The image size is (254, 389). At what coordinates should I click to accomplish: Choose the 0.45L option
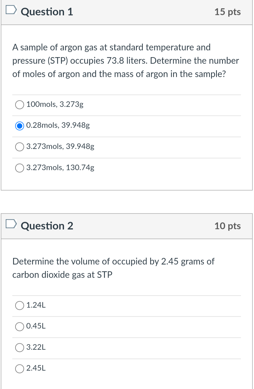coord(19,327)
